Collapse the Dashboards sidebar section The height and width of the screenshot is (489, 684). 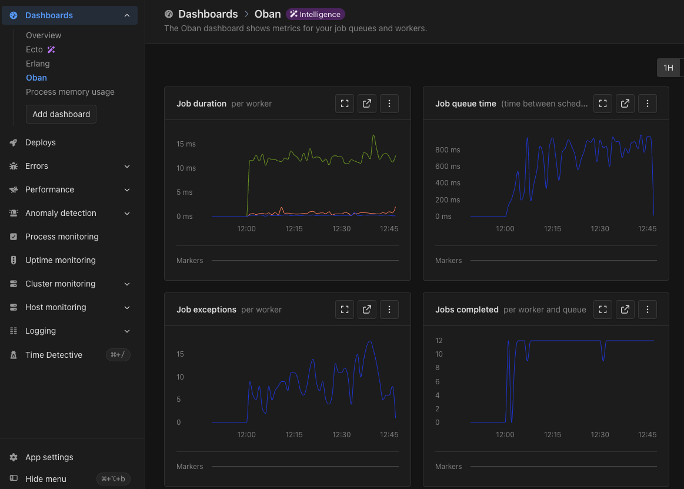click(127, 15)
